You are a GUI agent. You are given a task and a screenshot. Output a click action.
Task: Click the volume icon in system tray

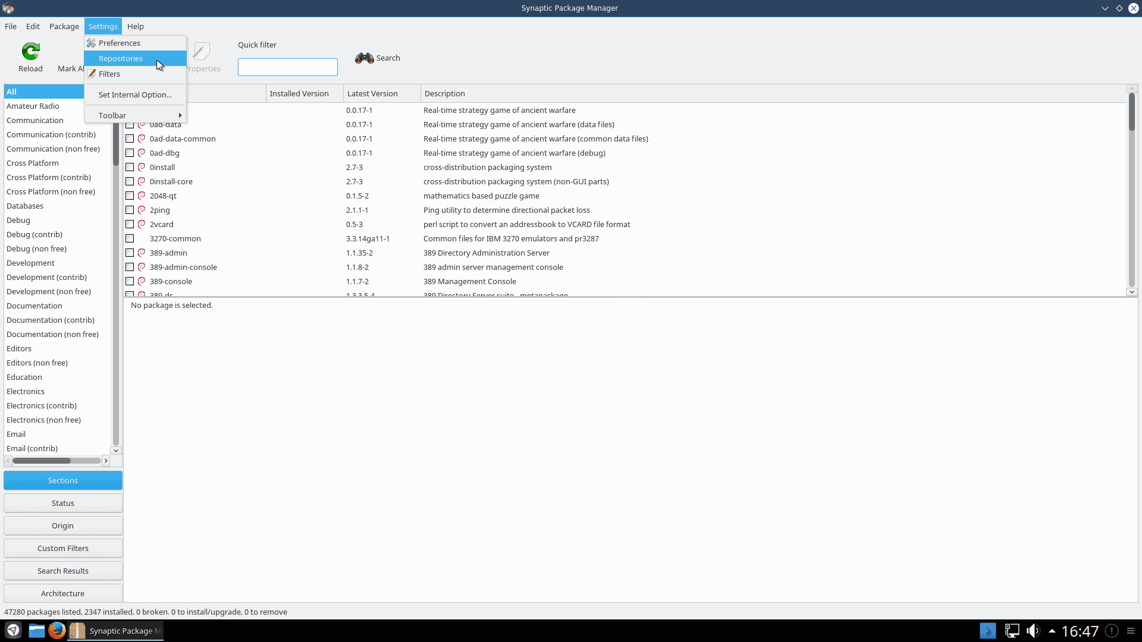pos(1033,631)
